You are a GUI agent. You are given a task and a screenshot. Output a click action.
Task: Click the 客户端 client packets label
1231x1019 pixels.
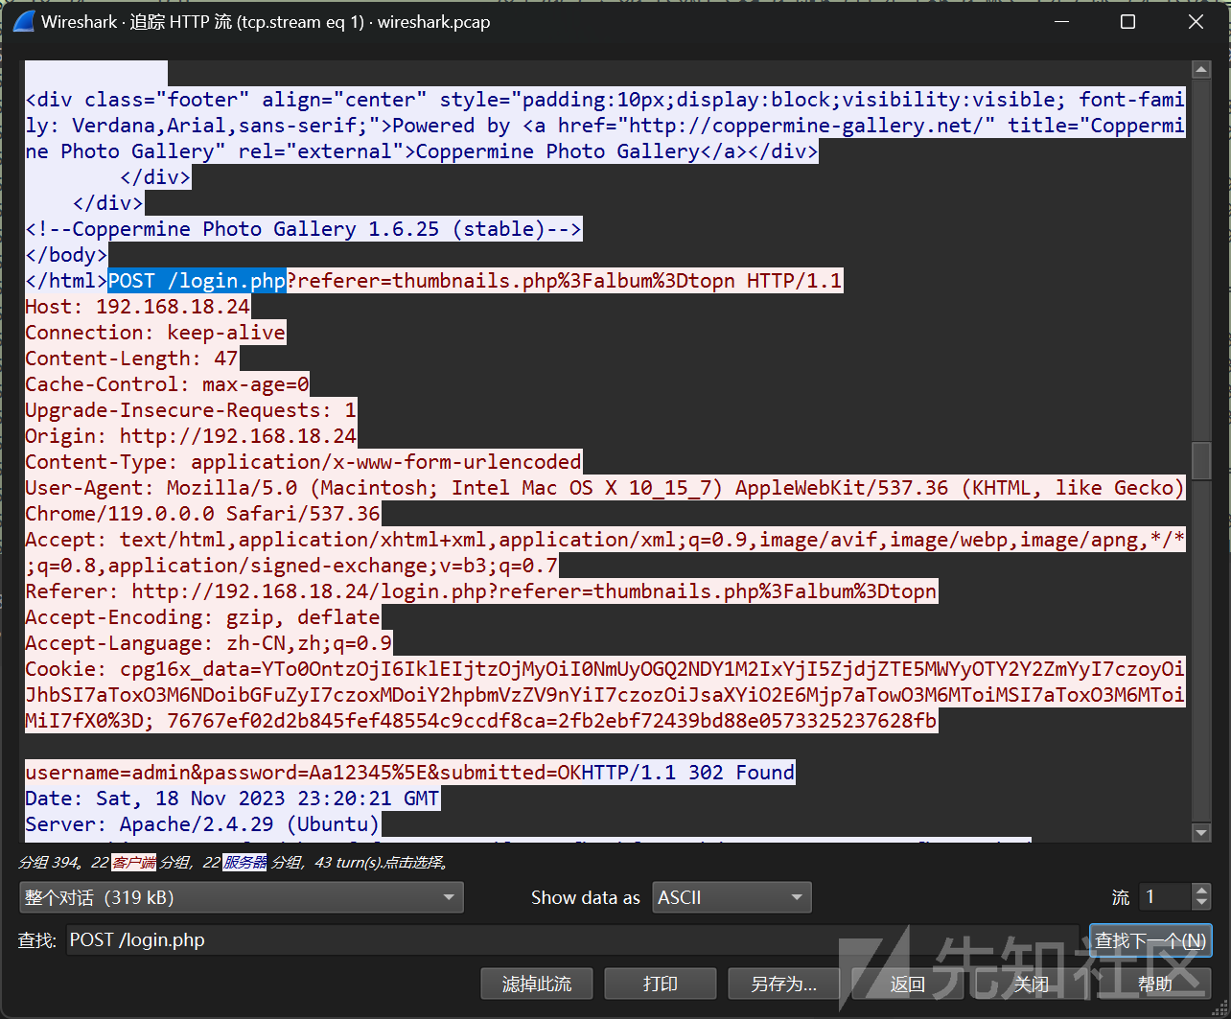[x=133, y=863]
